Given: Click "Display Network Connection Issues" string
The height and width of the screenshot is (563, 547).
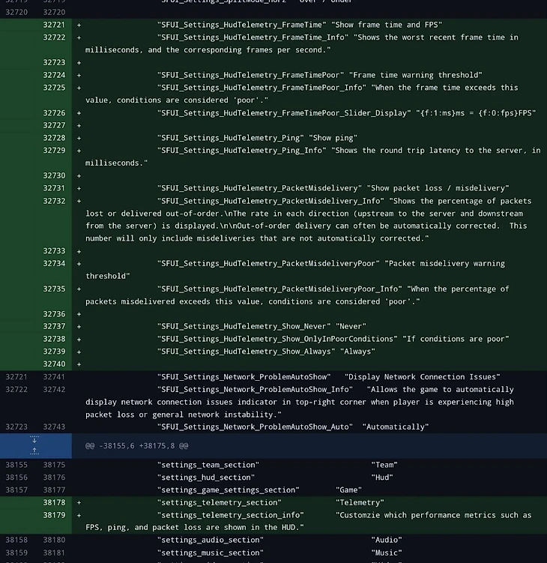Looking at the screenshot, I should (x=423, y=377).
